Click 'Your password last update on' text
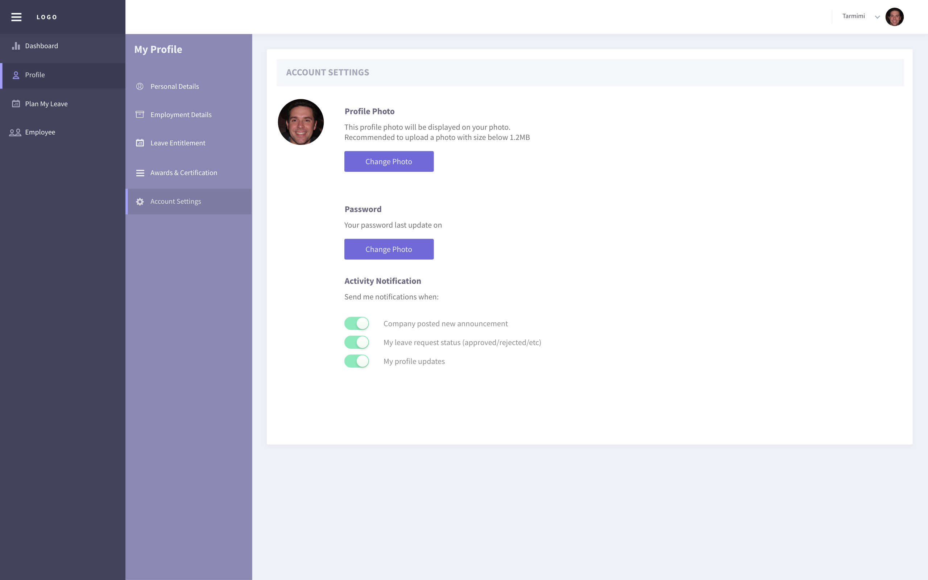 coord(393,225)
